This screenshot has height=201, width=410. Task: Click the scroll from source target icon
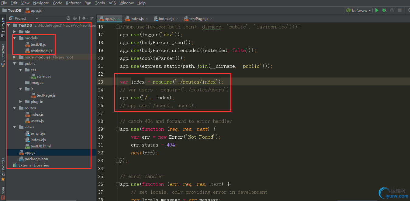tap(68, 18)
